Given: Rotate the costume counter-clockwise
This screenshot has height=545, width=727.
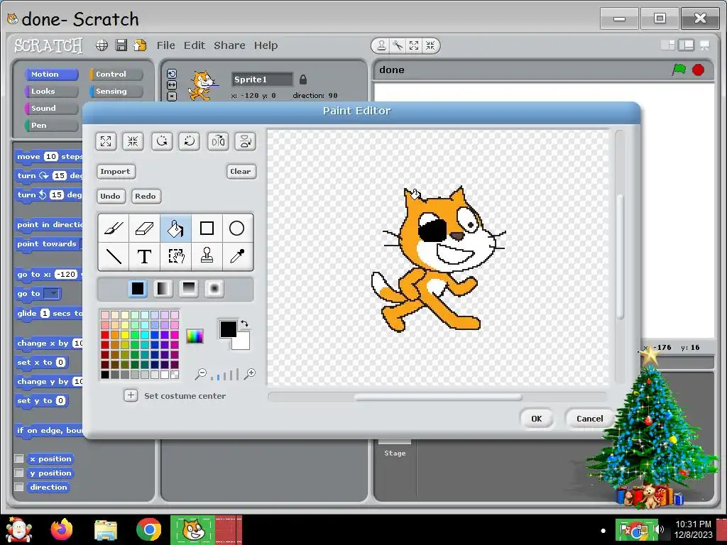Looking at the screenshot, I should 162,141.
